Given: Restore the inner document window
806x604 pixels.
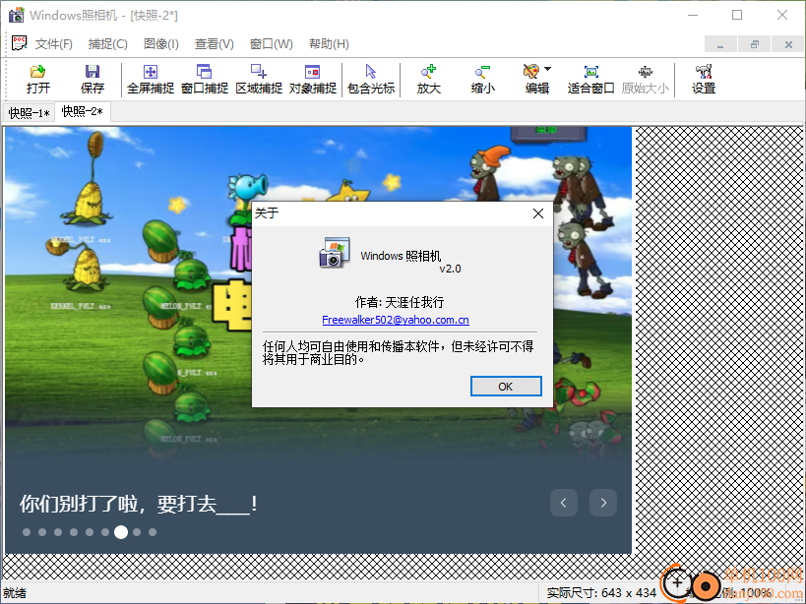Looking at the screenshot, I should point(754,44).
